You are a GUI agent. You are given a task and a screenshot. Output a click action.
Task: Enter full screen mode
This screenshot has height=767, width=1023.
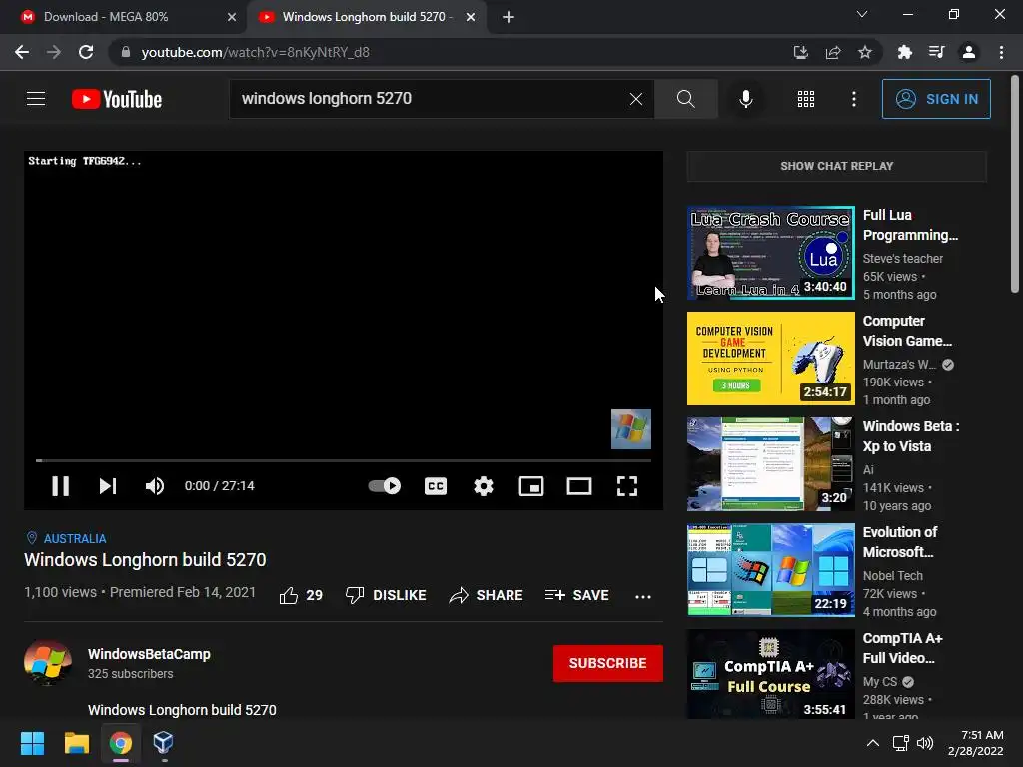pyautogui.click(x=627, y=486)
